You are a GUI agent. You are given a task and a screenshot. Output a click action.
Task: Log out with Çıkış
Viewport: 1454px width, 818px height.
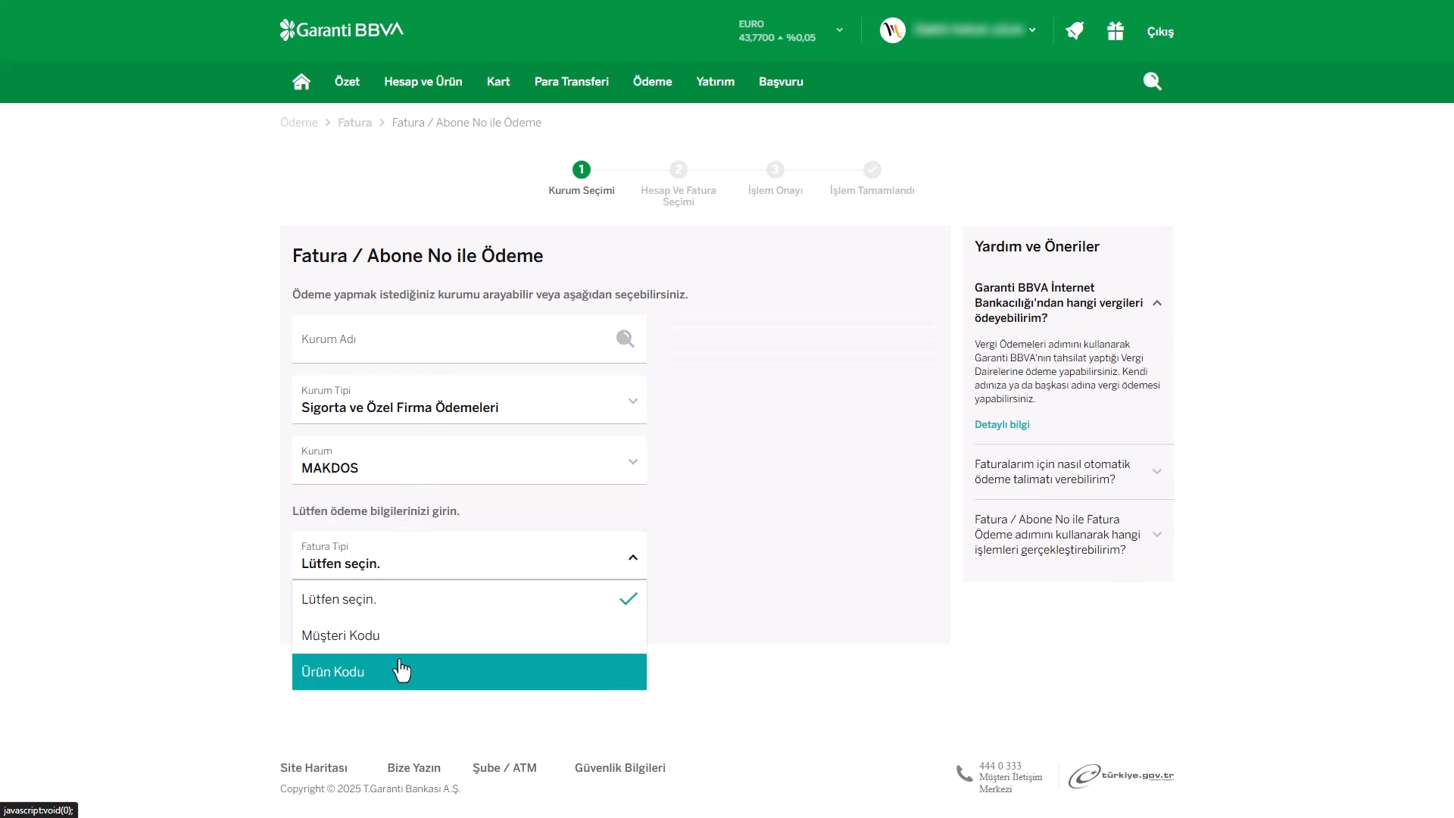point(1159,32)
